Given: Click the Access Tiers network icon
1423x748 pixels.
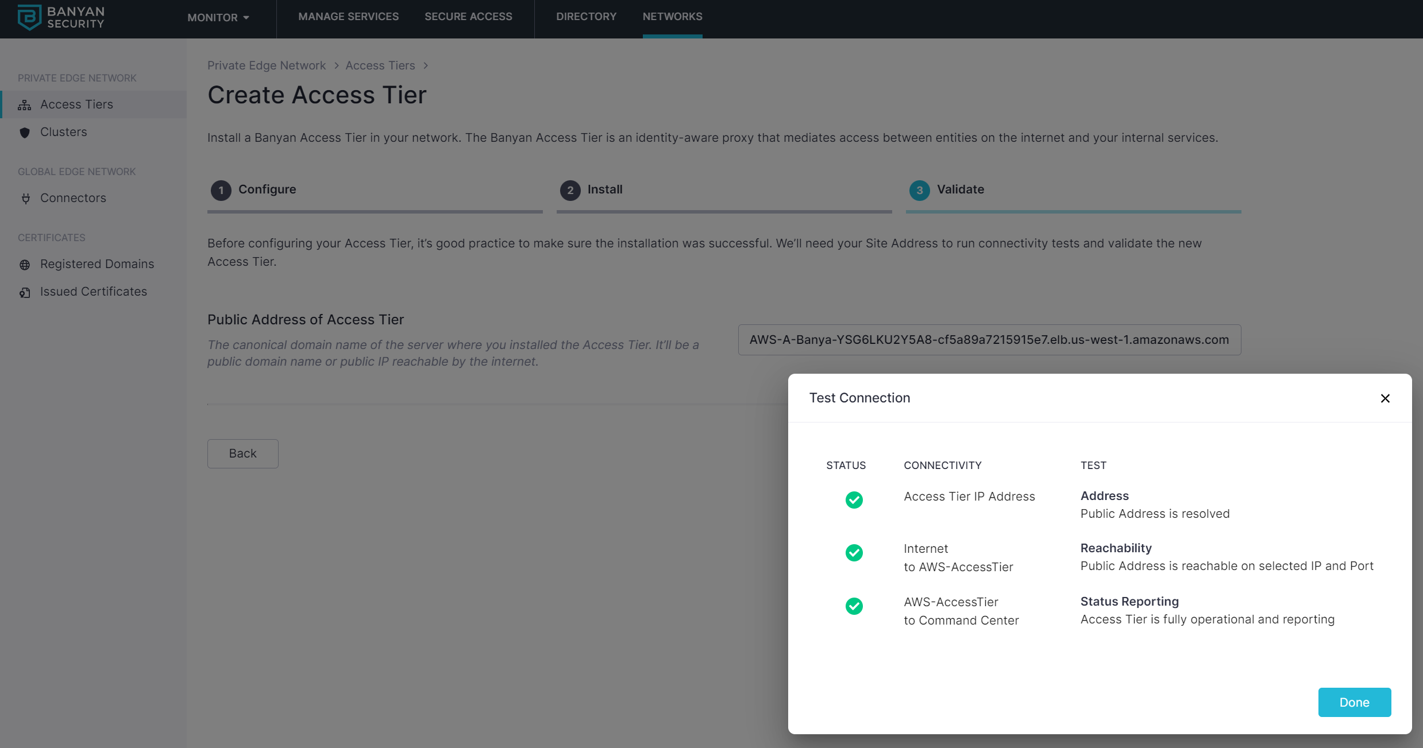Looking at the screenshot, I should click(x=25, y=105).
